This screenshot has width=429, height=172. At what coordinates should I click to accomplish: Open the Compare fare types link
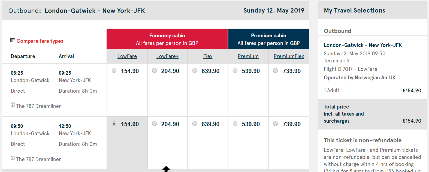point(40,41)
